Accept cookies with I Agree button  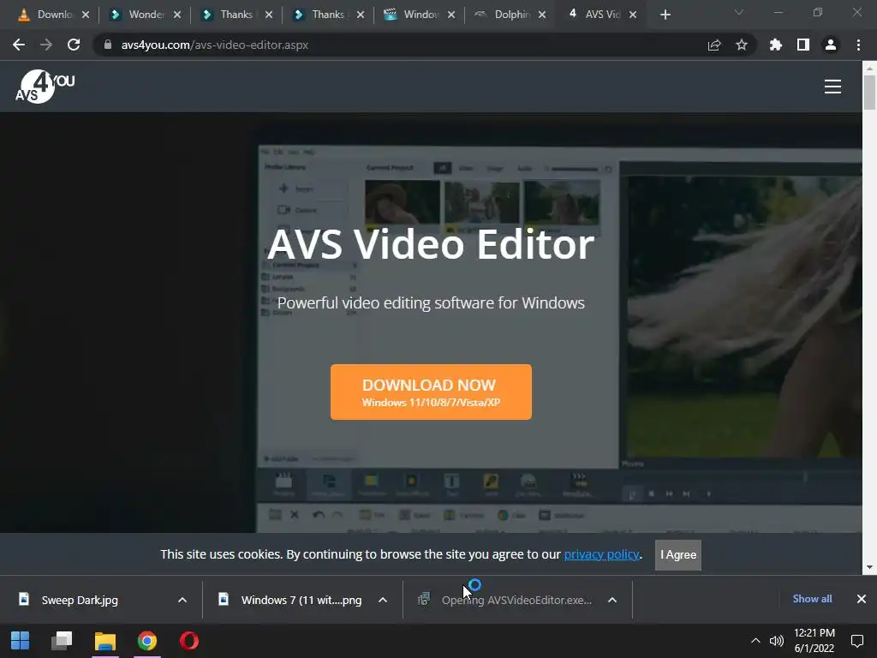(678, 554)
